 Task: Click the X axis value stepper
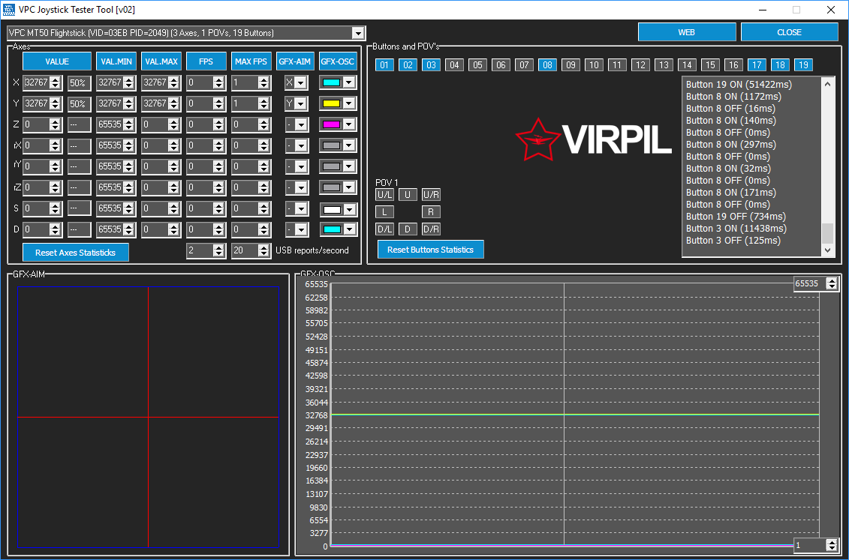[x=56, y=82]
